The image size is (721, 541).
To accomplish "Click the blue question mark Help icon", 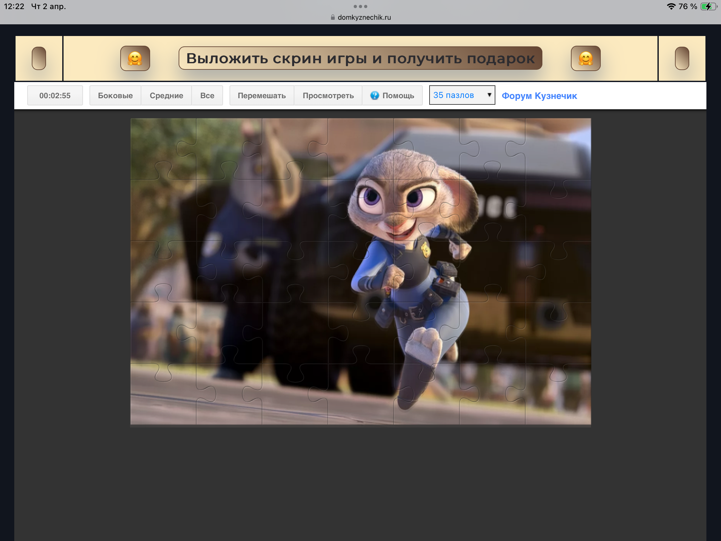I will tap(374, 96).
